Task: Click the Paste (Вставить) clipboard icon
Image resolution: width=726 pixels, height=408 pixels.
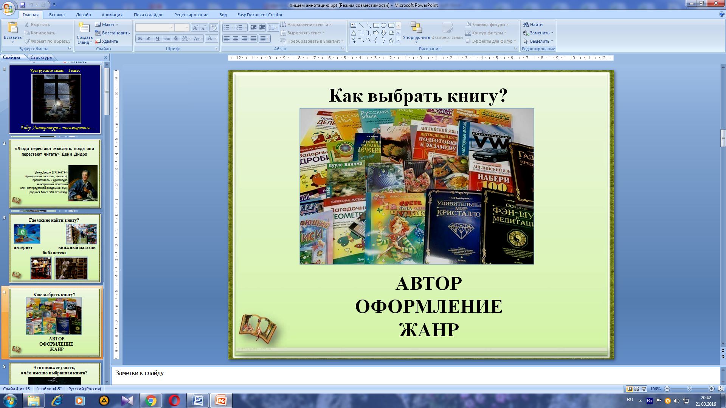Action: [12, 28]
